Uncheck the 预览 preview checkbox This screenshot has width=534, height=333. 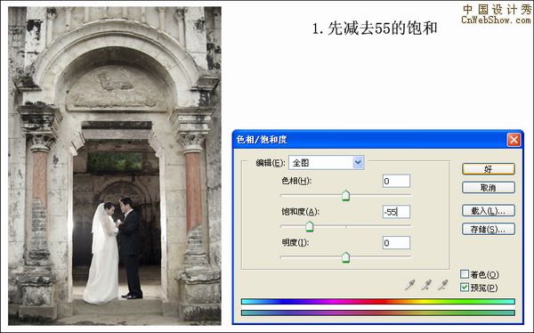465,288
